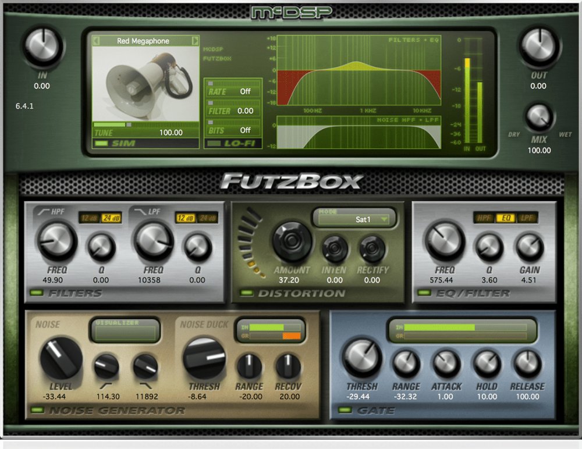
Task: Toggle the LO-FI section enable LED
Action: coord(214,143)
